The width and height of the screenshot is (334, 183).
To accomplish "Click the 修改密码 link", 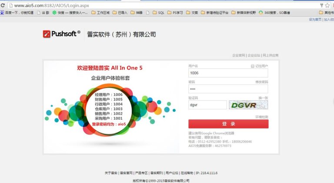I will [261, 82].
